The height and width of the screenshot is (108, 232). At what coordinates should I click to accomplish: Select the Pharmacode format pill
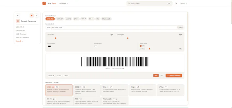(106, 19)
